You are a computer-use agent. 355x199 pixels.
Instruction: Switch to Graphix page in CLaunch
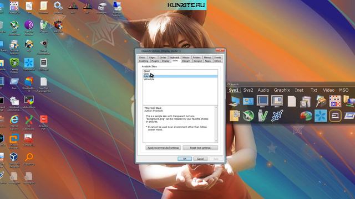coord(282,90)
